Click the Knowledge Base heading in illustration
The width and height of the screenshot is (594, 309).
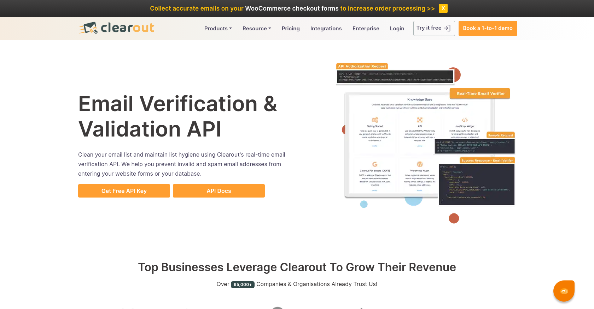click(x=420, y=99)
